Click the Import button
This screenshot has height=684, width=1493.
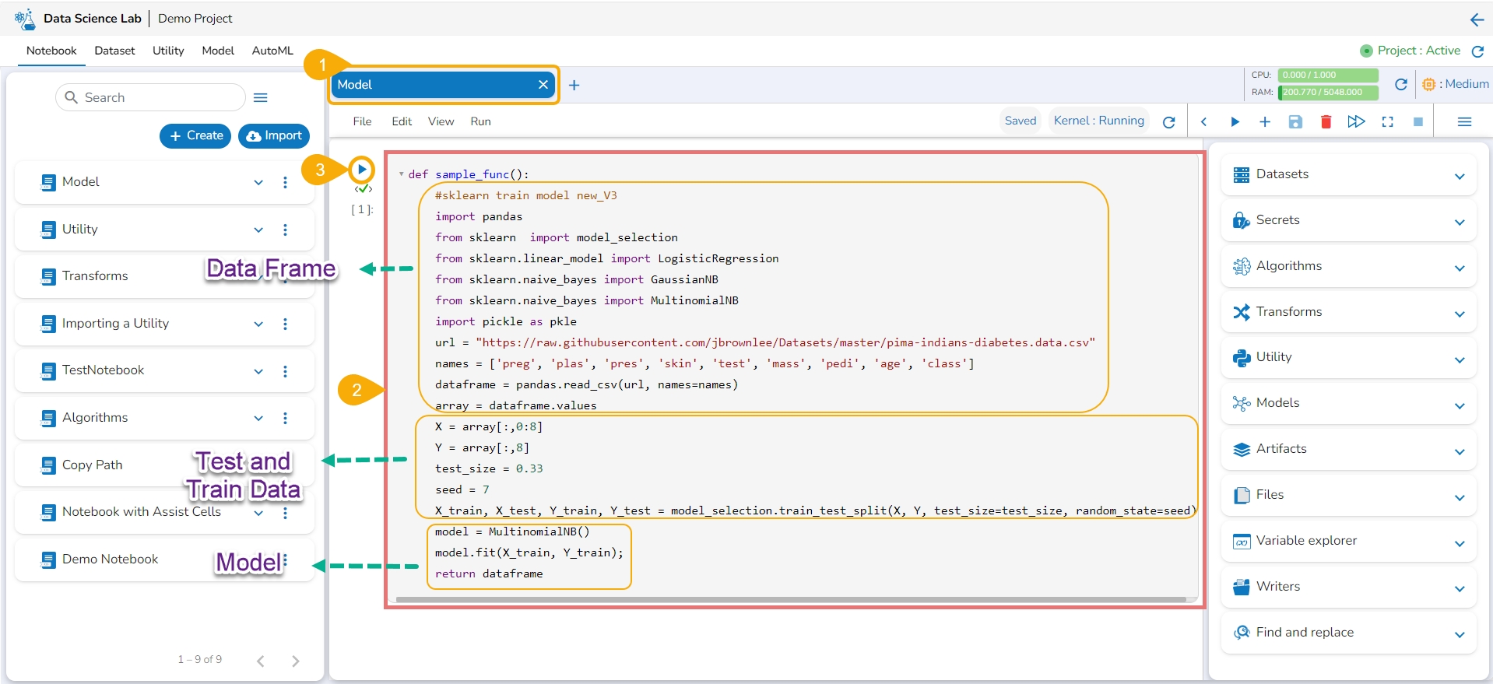pyautogui.click(x=274, y=135)
